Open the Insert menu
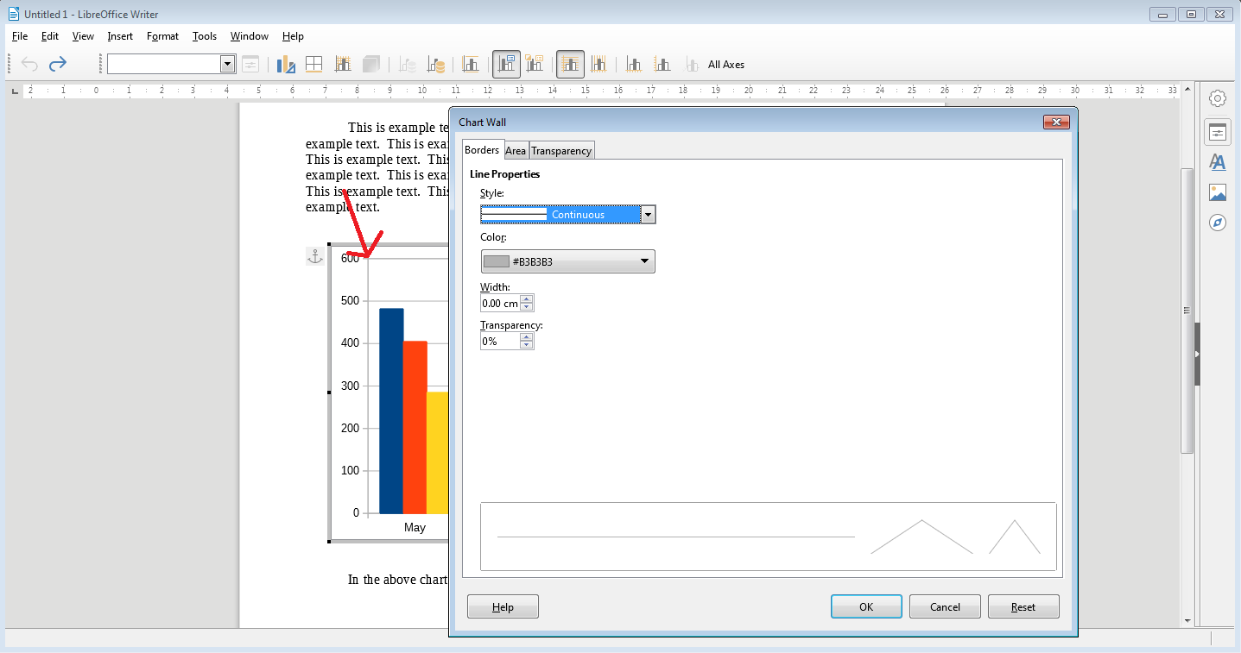 coord(120,36)
